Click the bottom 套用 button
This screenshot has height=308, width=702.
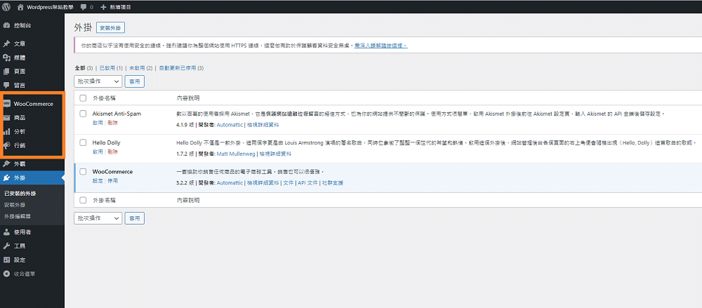[134, 218]
